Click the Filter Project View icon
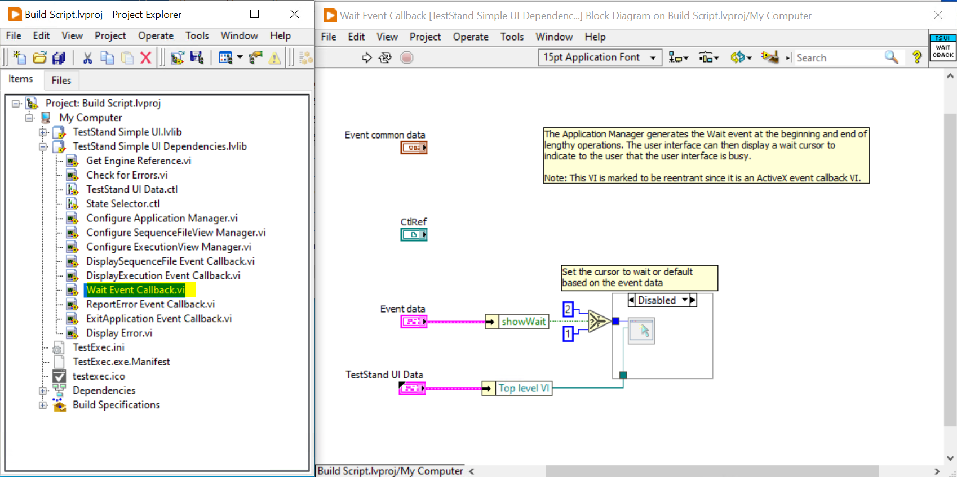The height and width of the screenshot is (477, 957). pyautogui.click(x=225, y=57)
